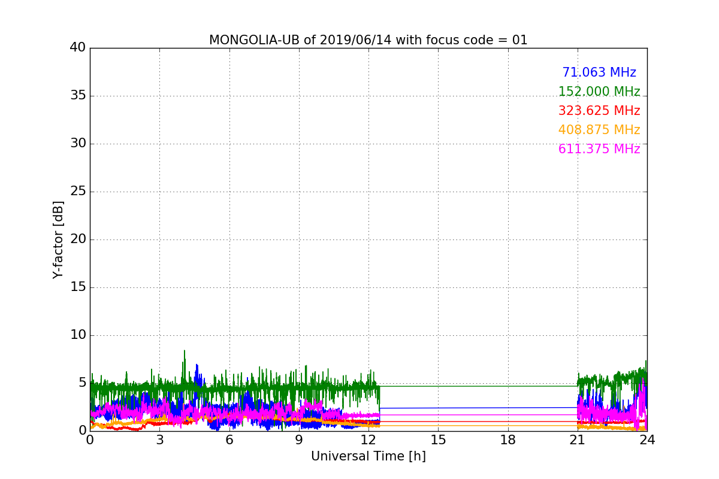Click the flat magenta line in the data gap

click(479, 414)
